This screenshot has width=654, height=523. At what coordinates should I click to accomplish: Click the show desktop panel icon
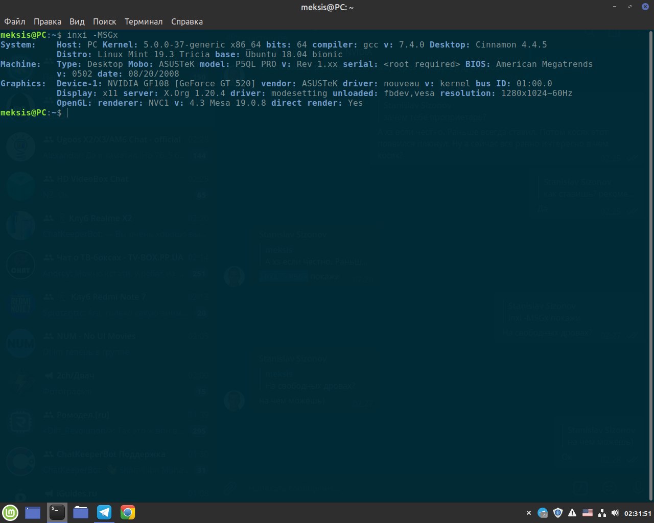[33, 512]
